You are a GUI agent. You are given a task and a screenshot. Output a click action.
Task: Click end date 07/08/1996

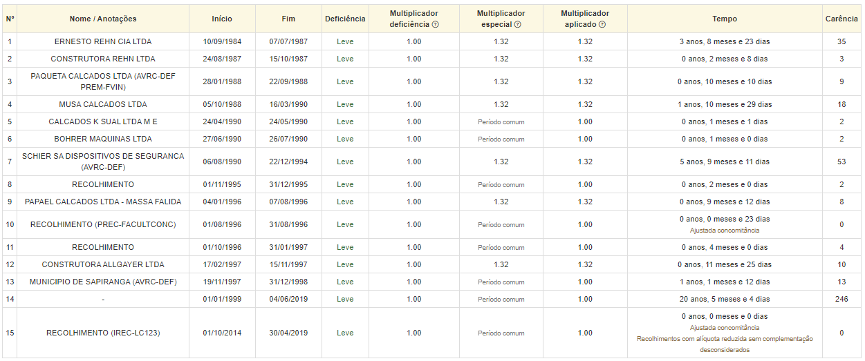point(288,202)
